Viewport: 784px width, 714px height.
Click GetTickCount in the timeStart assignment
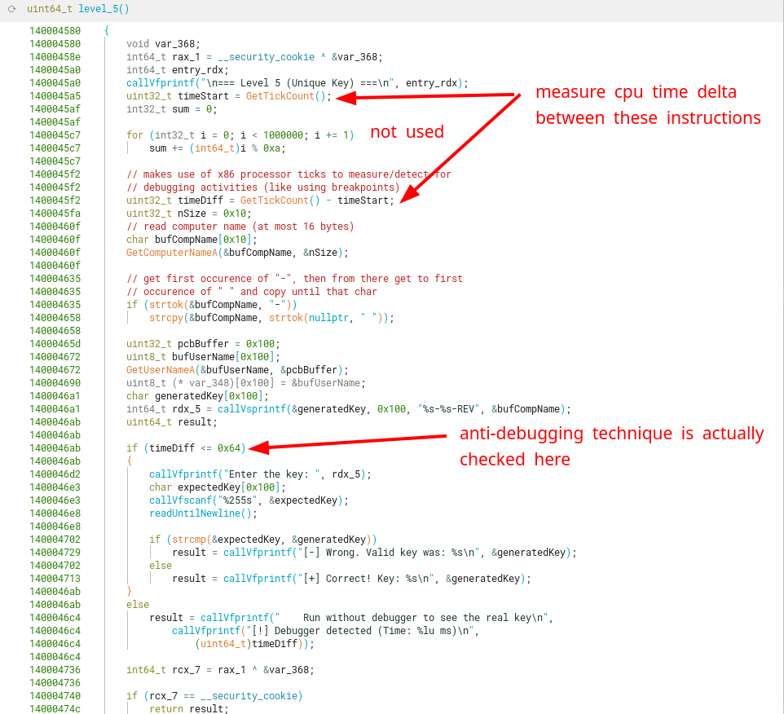click(280, 96)
